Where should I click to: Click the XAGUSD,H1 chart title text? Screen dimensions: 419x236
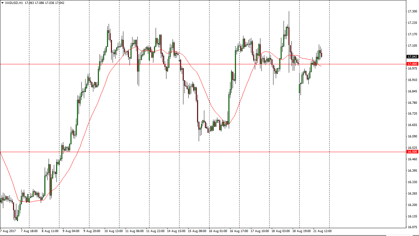(14, 3)
